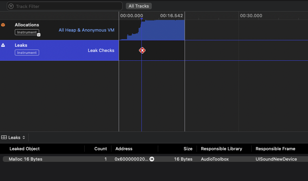Click the Leaks Instrument badge
This screenshot has height=181, width=308.
pyautogui.click(x=27, y=53)
